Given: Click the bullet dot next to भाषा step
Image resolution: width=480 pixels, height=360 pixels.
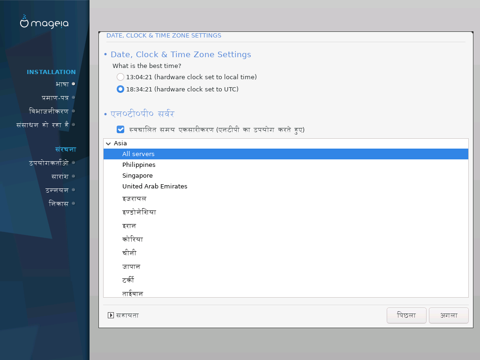Looking at the screenshot, I should coord(74,84).
